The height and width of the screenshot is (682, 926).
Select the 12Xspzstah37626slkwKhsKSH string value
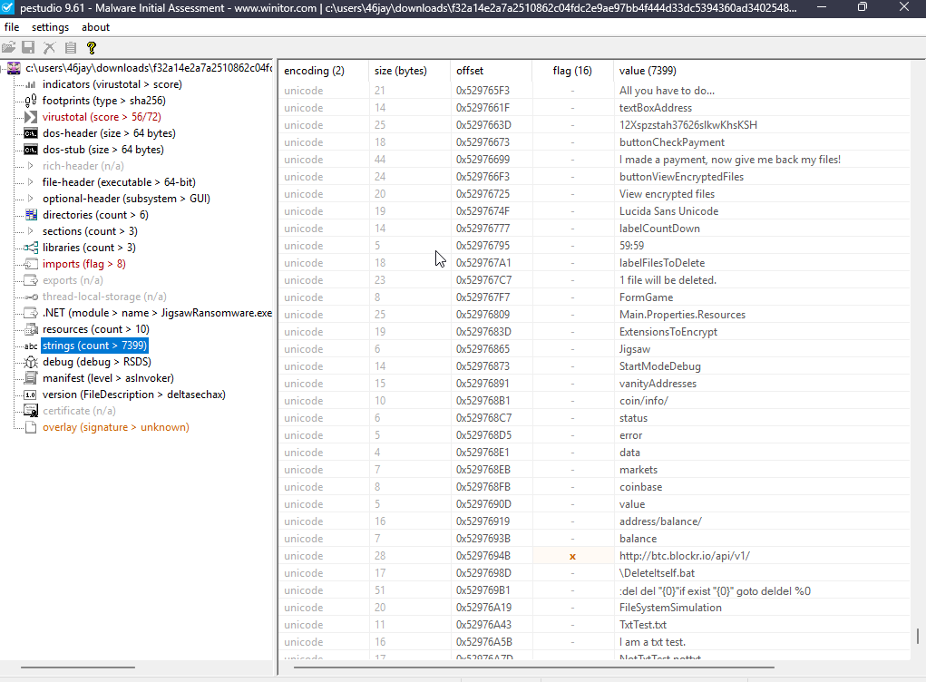click(x=688, y=125)
